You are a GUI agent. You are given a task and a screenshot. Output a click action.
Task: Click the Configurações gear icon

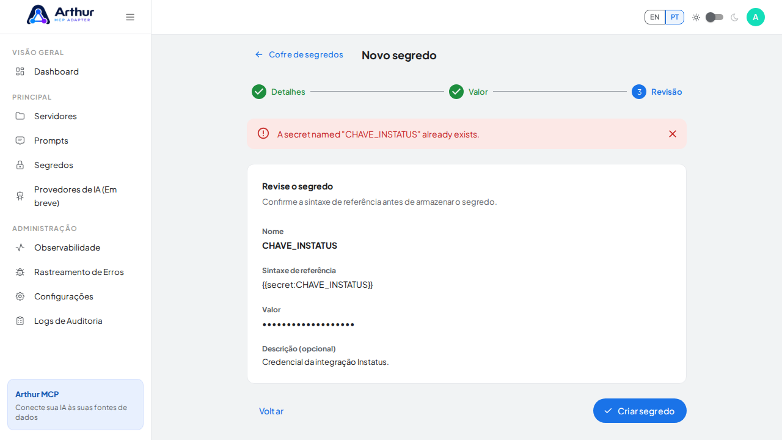tap(20, 296)
